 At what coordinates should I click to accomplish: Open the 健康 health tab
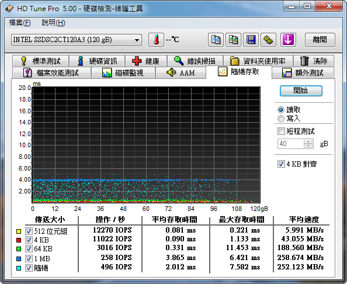[146, 61]
